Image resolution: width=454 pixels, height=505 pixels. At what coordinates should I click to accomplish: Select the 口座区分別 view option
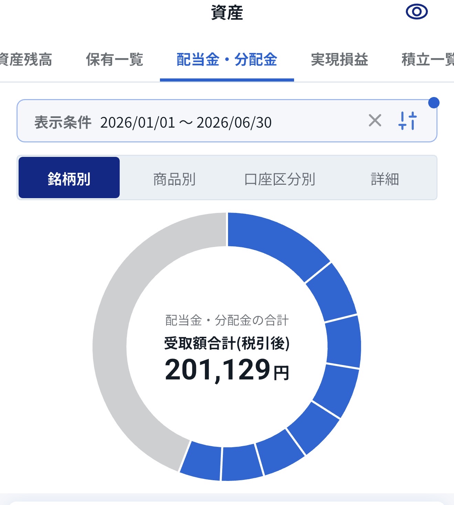coord(280,179)
